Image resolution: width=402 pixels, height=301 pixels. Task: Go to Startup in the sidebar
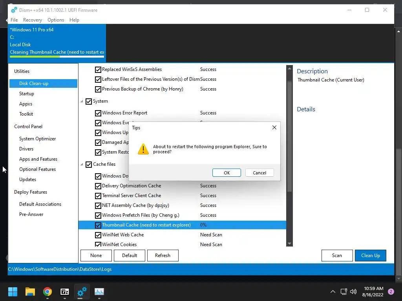pyautogui.click(x=27, y=94)
